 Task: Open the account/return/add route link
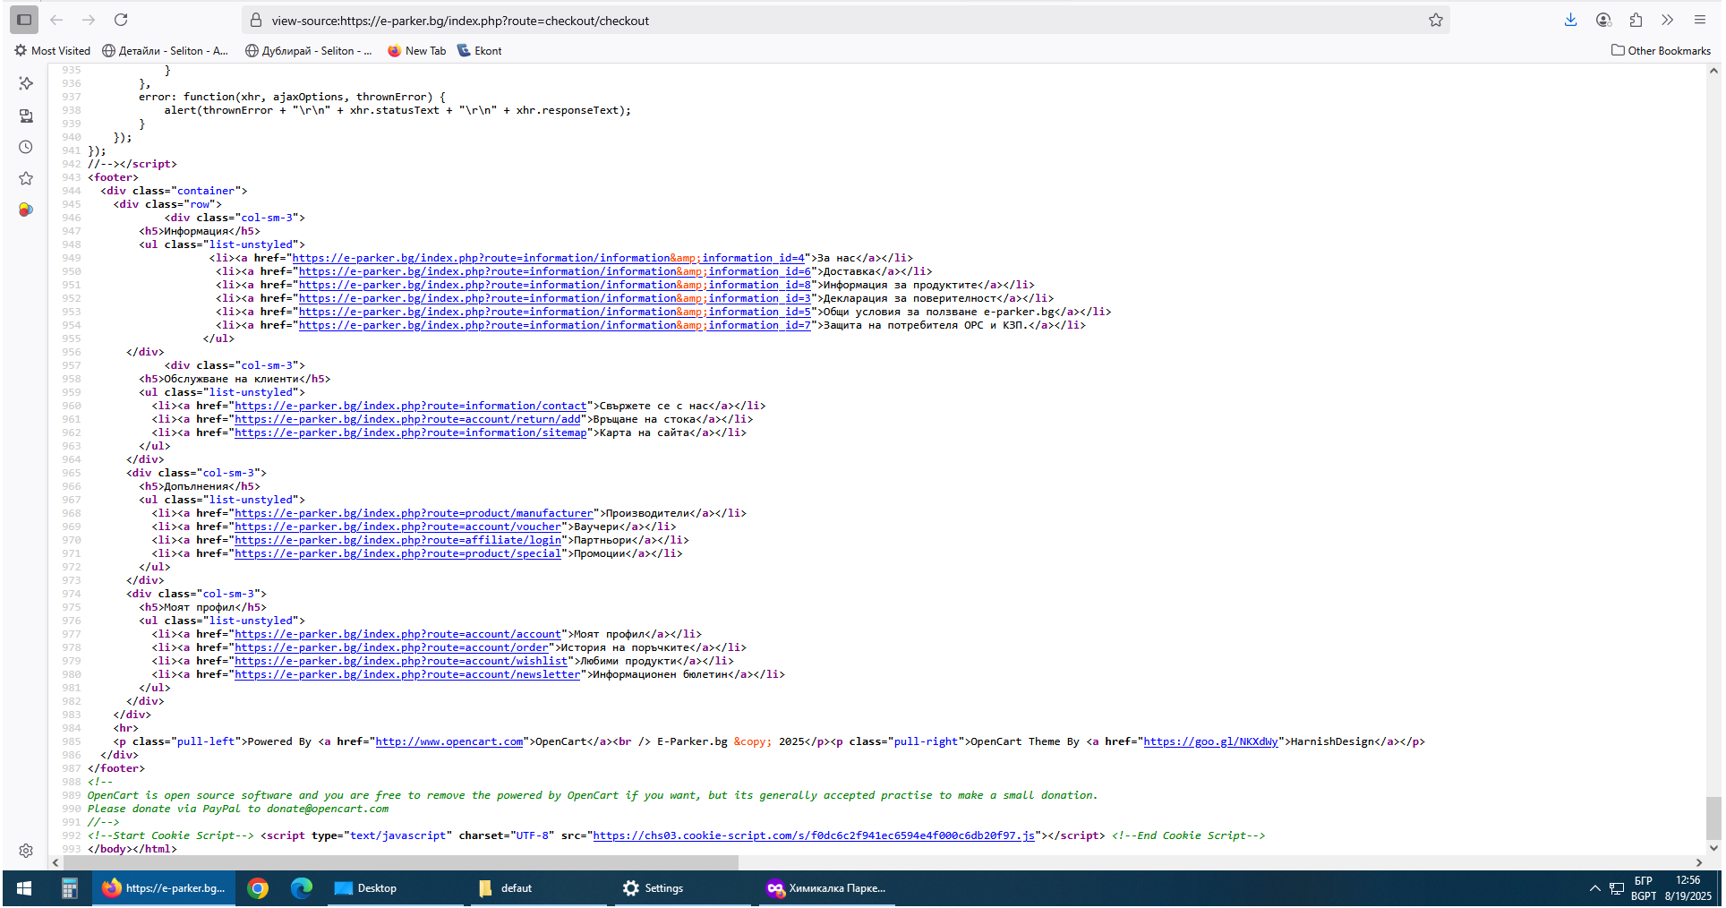tap(407, 419)
